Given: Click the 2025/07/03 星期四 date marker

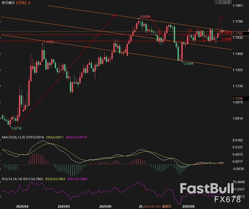Looking at the screenshot, I should 157,206.
